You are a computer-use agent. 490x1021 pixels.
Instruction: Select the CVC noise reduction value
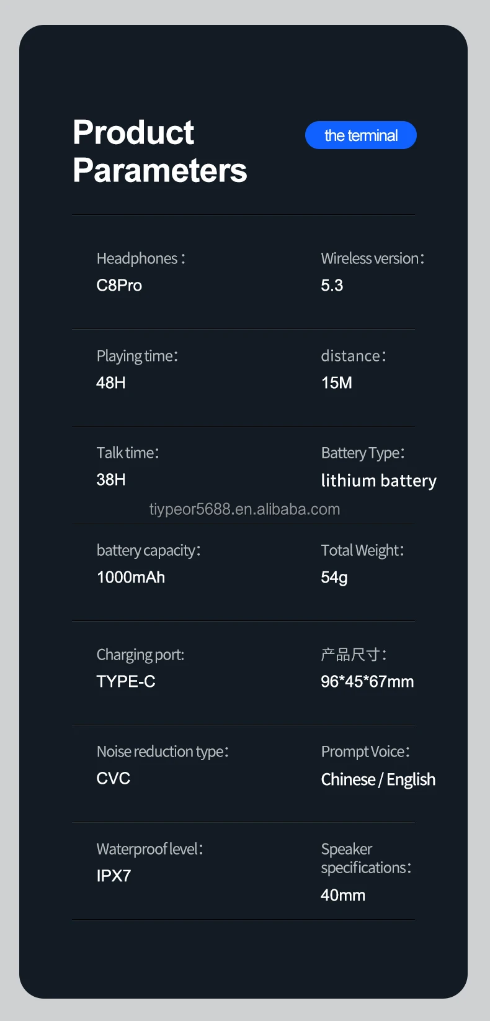pyautogui.click(x=114, y=778)
